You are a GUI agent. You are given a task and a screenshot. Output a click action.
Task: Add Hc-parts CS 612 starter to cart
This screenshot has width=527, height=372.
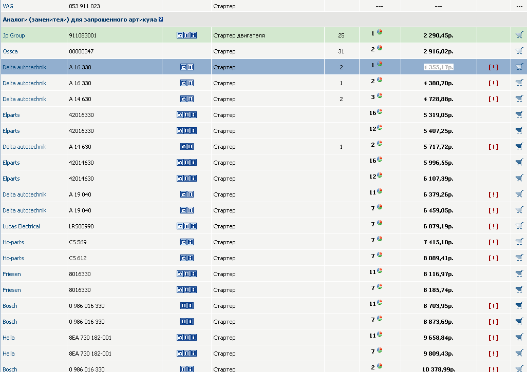[519, 258]
